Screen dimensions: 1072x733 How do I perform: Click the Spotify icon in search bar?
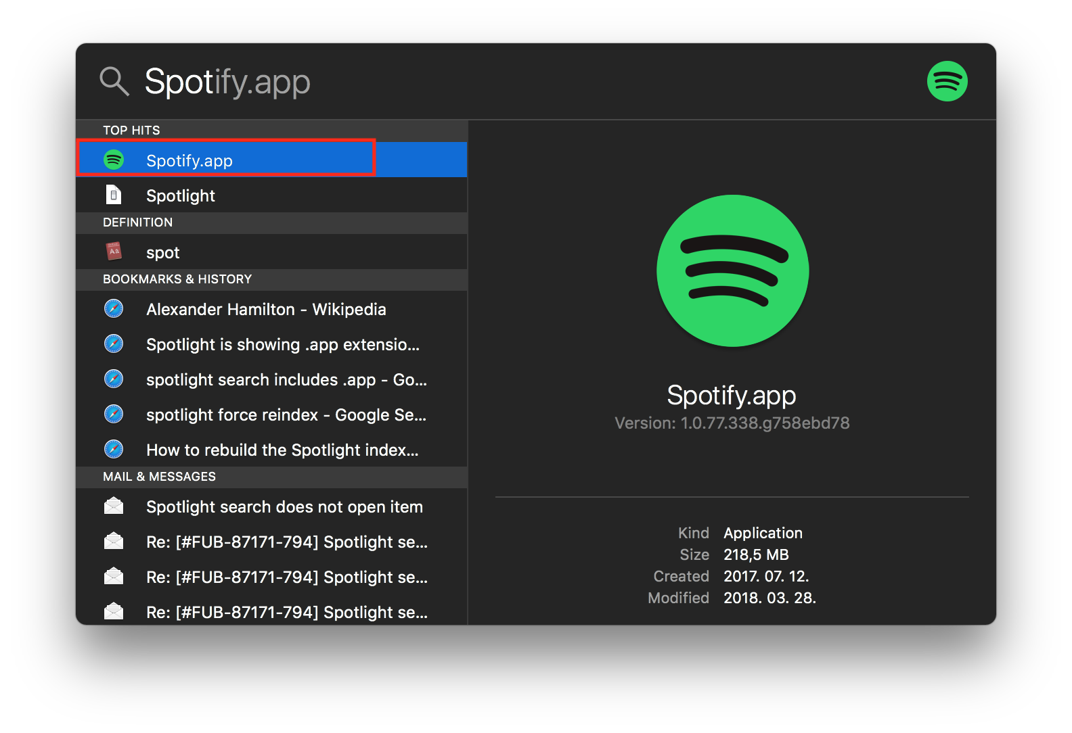click(947, 81)
